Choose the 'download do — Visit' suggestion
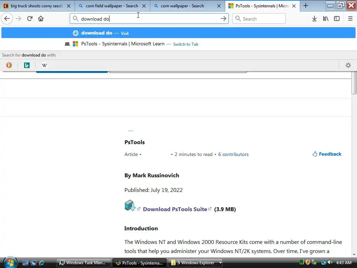The image size is (357, 268). click(178, 33)
